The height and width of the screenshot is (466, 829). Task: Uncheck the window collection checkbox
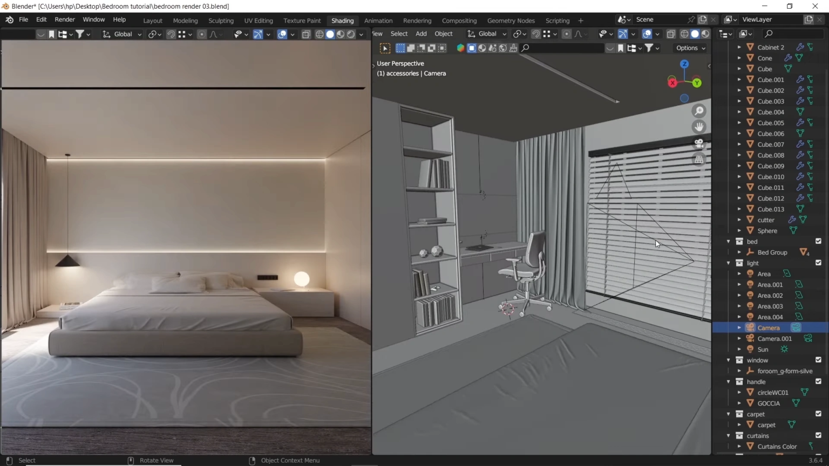[x=818, y=360]
